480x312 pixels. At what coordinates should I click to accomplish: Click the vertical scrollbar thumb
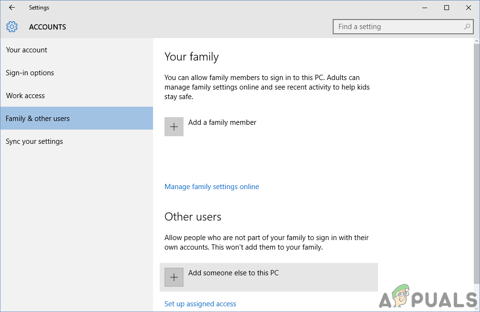(477, 162)
